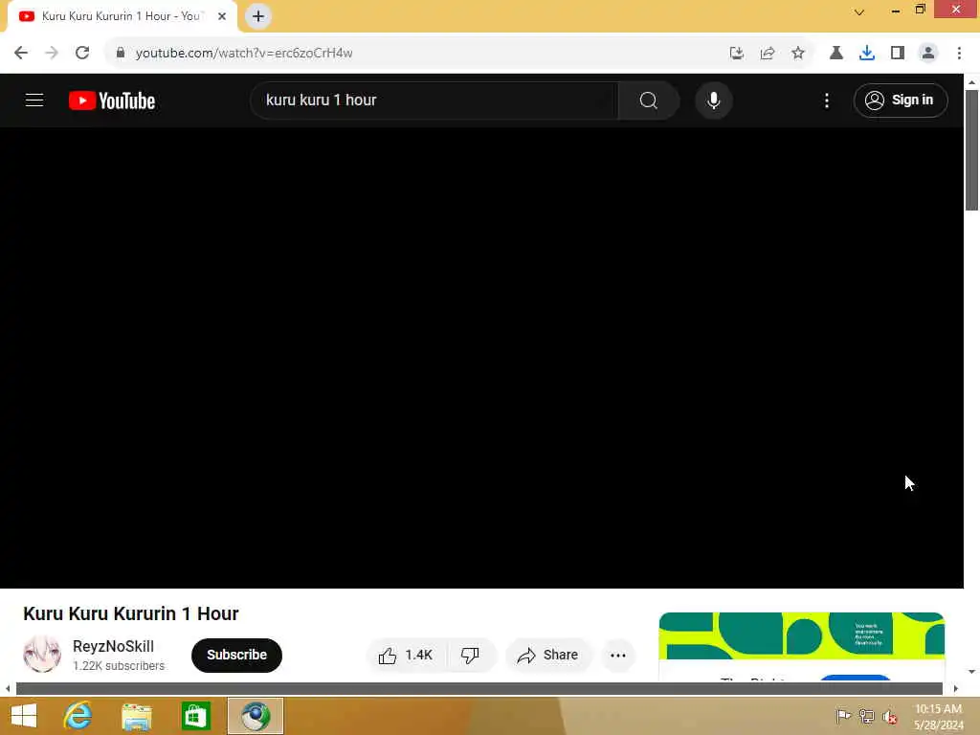Click the horizontal scroll left arrow
Image resolution: width=980 pixels, height=735 pixels.
[8, 689]
